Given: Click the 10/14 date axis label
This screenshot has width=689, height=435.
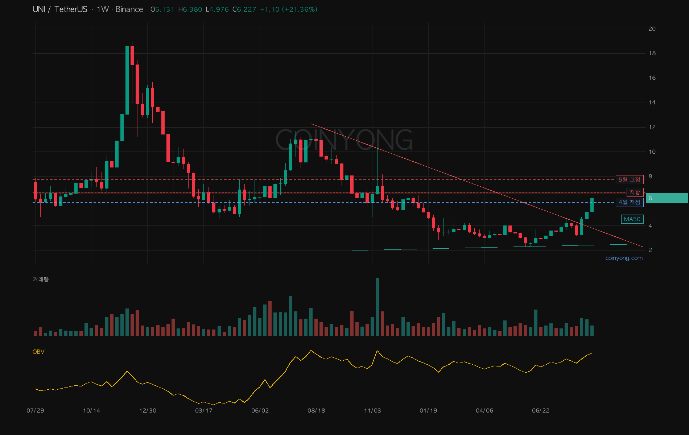Looking at the screenshot, I should tap(91, 410).
